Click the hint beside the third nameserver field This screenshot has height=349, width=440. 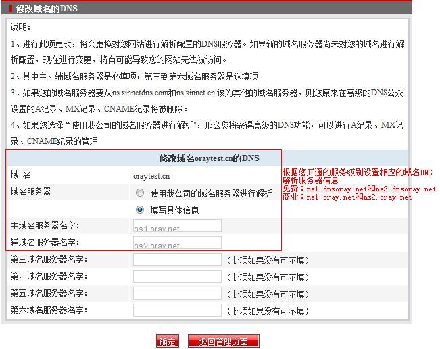point(268,260)
